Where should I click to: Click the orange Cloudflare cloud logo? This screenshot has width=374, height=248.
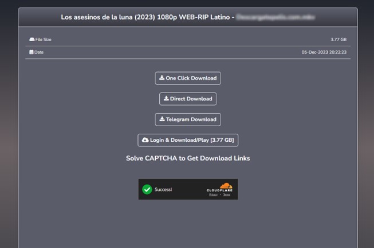(x=226, y=186)
